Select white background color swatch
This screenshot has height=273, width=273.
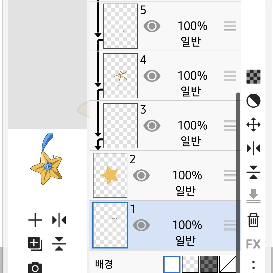tap(172, 264)
